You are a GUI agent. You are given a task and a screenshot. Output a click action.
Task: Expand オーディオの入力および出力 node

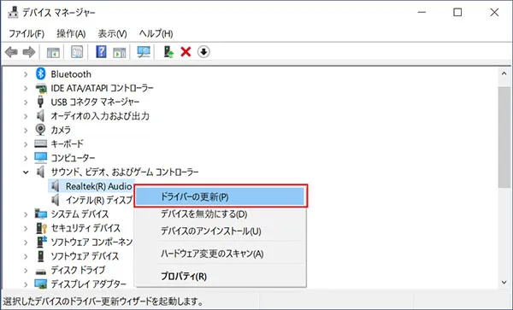(26, 116)
